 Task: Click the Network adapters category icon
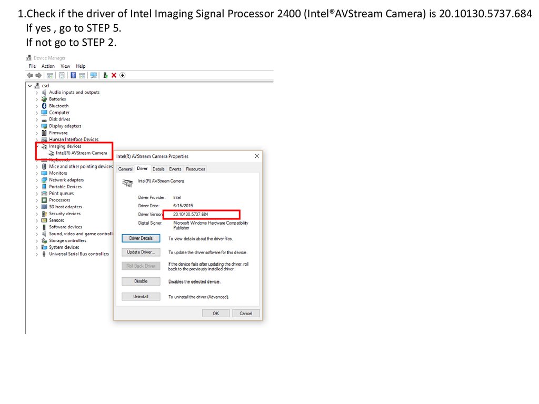pyautogui.click(x=44, y=180)
